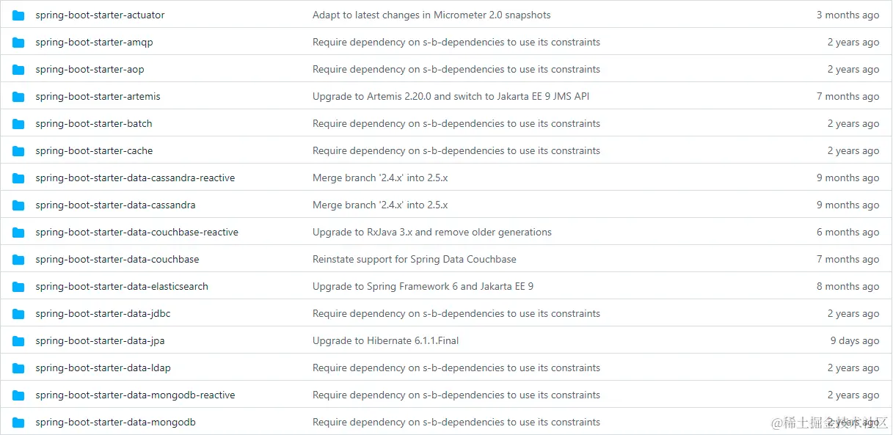Image resolution: width=893 pixels, height=435 pixels.
Task: Open the spring-boot-starter-batch folder link
Action: 94,124
